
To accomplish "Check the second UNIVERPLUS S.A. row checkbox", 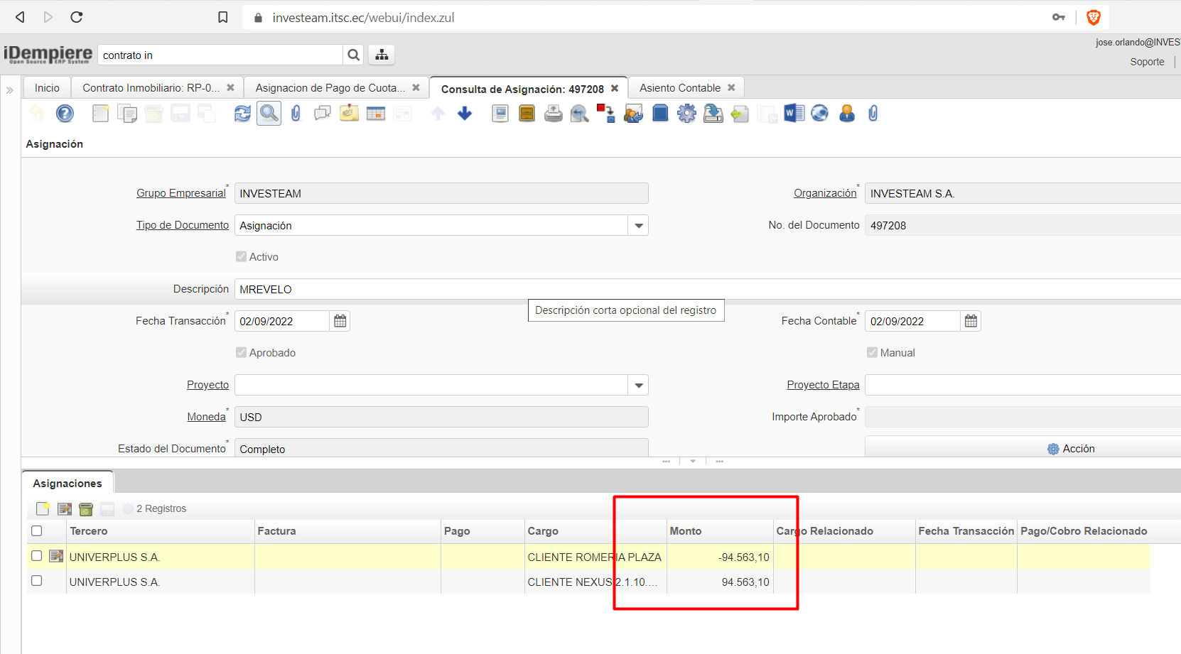I will coord(37,581).
